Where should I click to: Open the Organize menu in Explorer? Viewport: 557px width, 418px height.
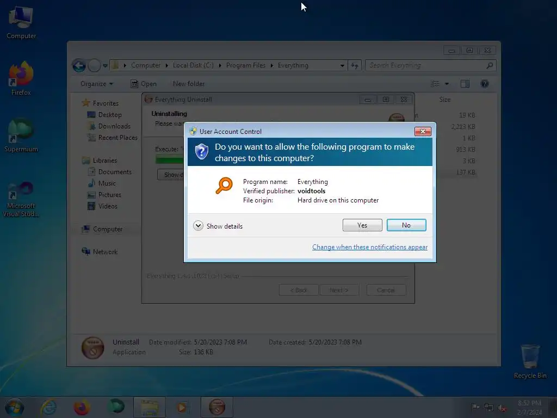pyautogui.click(x=97, y=84)
